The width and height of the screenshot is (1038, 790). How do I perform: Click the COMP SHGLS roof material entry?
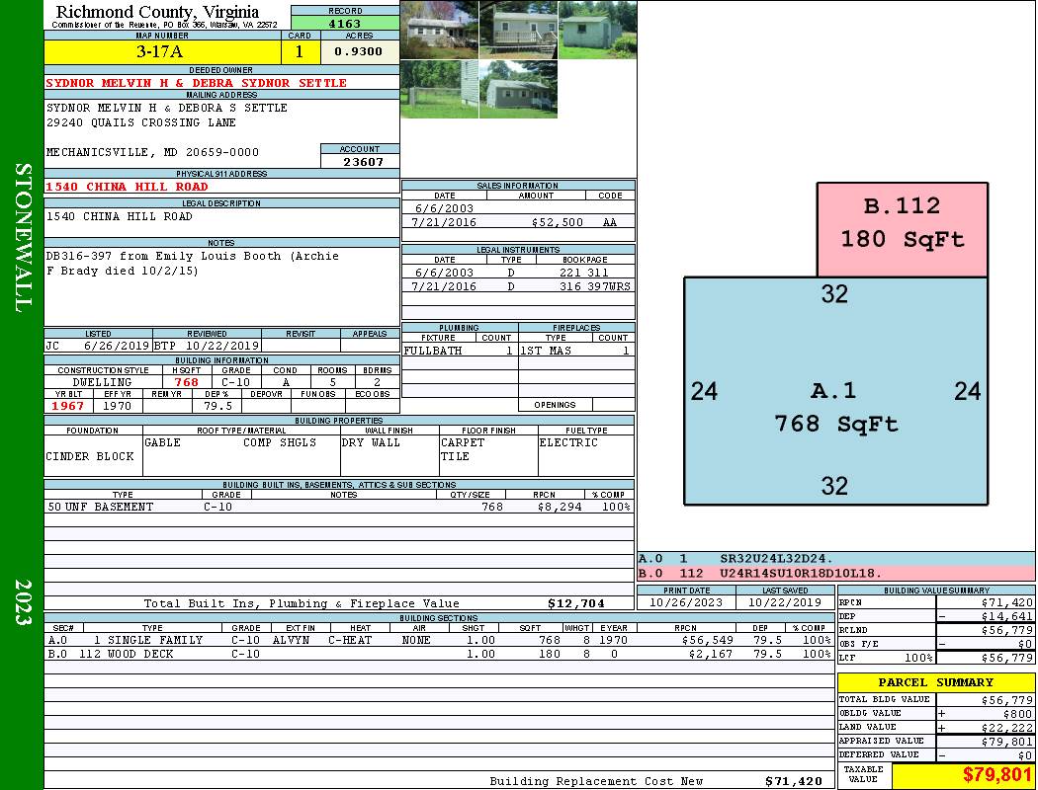tap(280, 442)
